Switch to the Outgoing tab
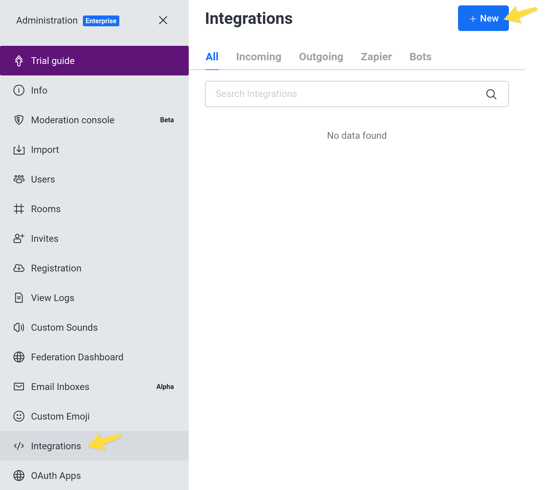Image resolution: width=547 pixels, height=490 pixels. (x=321, y=57)
